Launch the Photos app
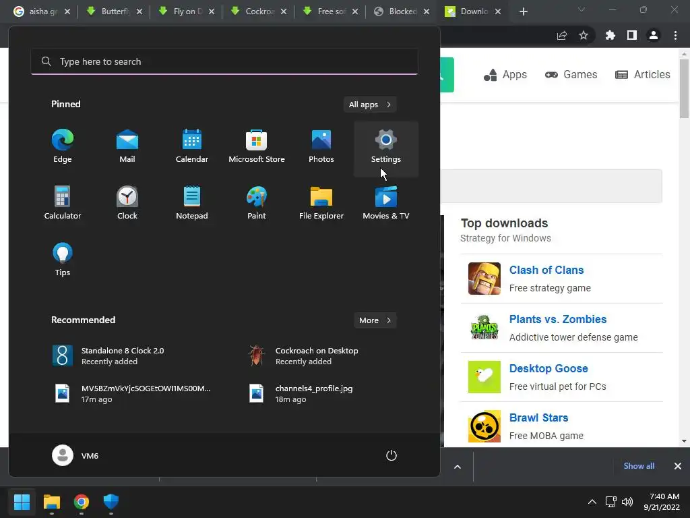This screenshot has height=518, width=690. (x=321, y=147)
